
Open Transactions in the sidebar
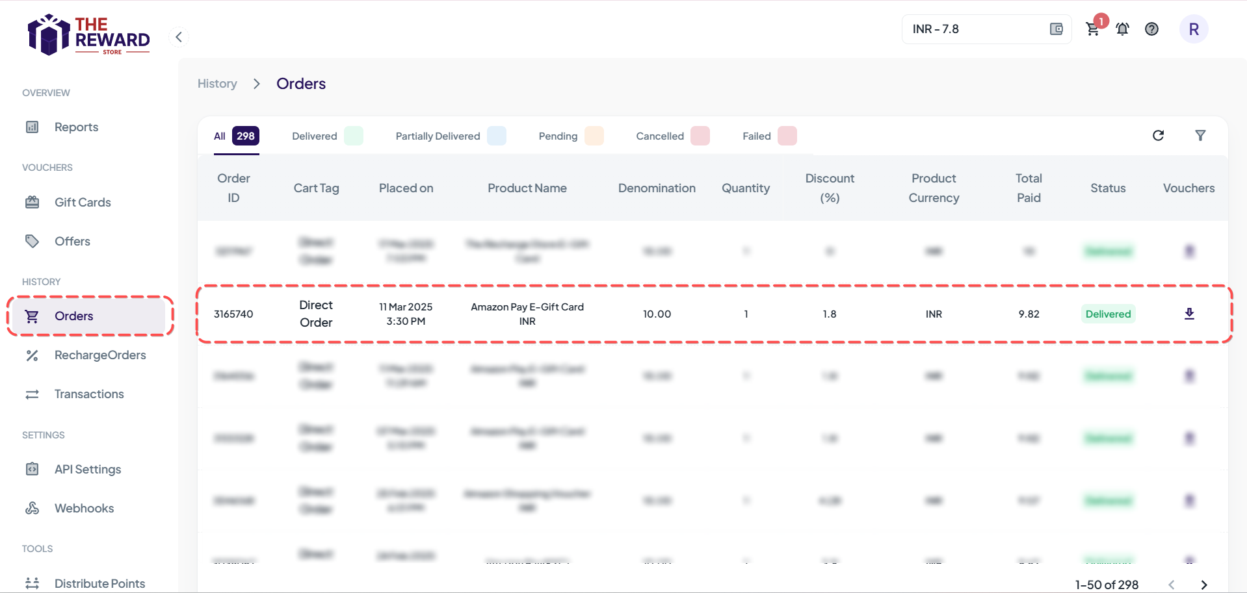89,394
